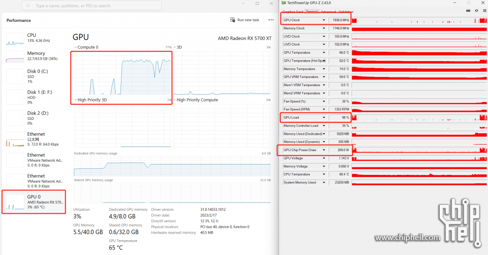The image size is (488, 255).
Task: Click the Shared GPU memory usage graph
Action: tap(172, 193)
